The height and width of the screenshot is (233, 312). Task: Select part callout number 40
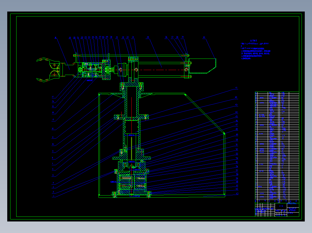pos(204,37)
